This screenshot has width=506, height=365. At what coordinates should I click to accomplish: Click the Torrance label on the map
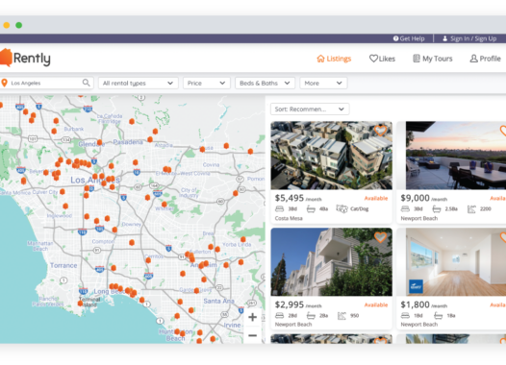pos(63,265)
